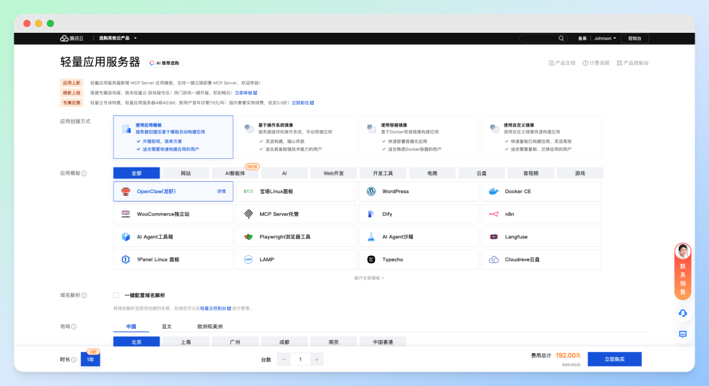Enable 一键配置域名解析 checkbox
Viewport: 709px width, 386px height.
click(116, 295)
